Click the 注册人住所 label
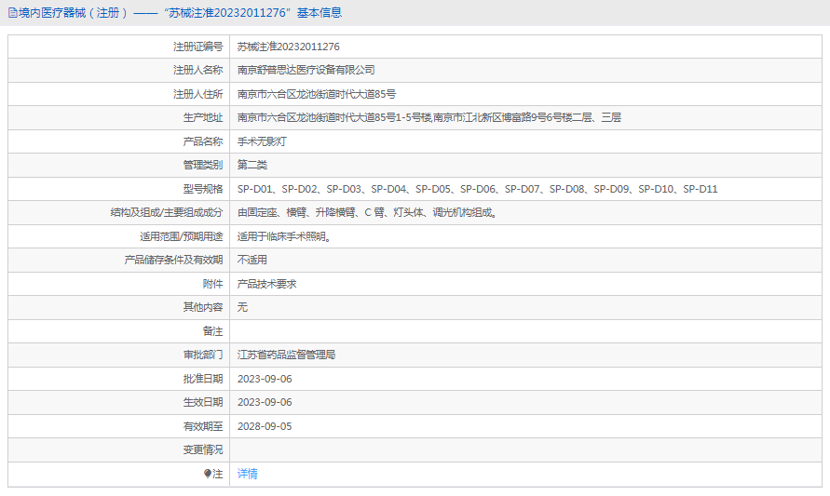The height and width of the screenshot is (496, 830). click(x=198, y=94)
